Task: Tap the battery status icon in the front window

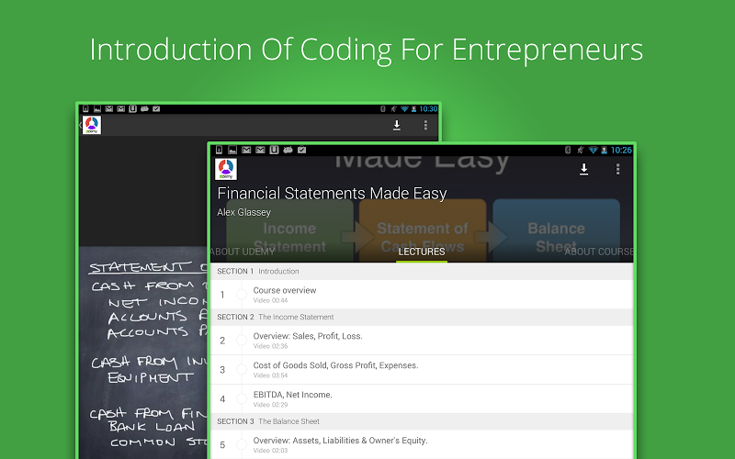Action: (605, 150)
